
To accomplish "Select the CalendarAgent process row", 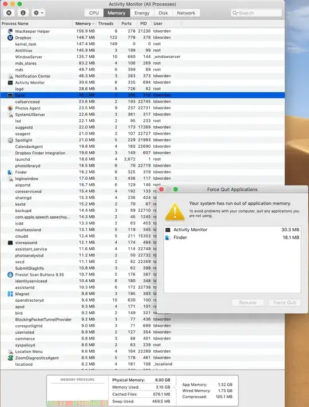I will tap(142, 147).
